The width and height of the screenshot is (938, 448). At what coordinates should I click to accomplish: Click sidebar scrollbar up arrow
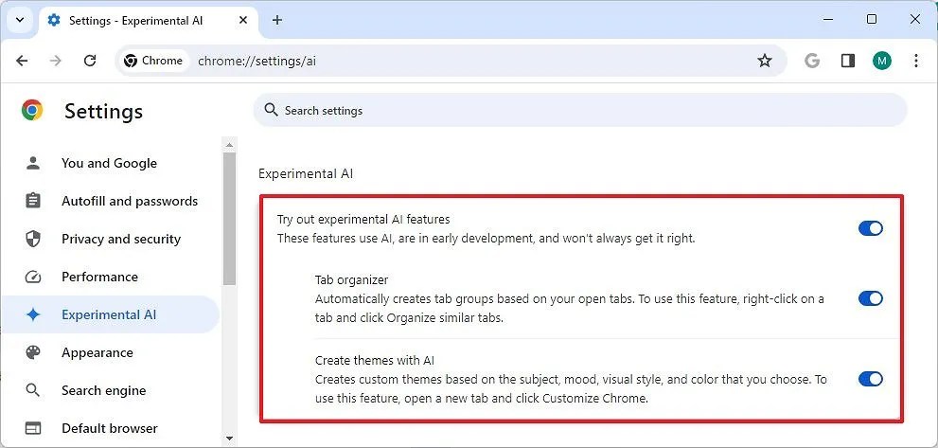tap(229, 144)
